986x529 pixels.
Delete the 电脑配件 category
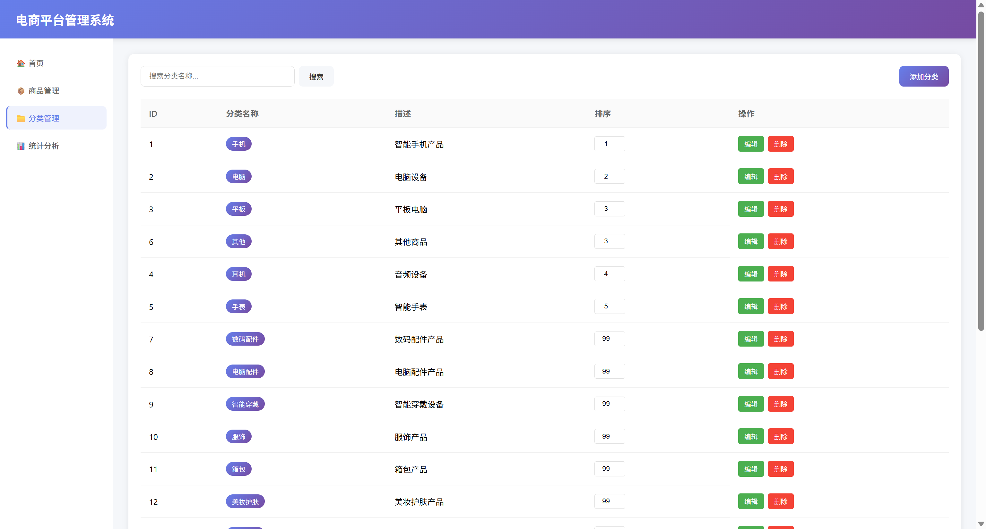[781, 372]
